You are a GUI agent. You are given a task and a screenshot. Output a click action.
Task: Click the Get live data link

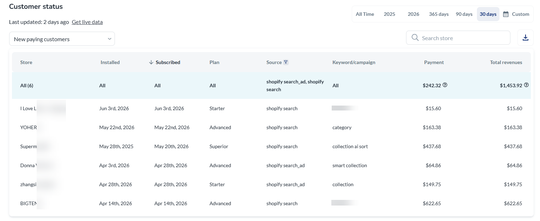tap(87, 22)
